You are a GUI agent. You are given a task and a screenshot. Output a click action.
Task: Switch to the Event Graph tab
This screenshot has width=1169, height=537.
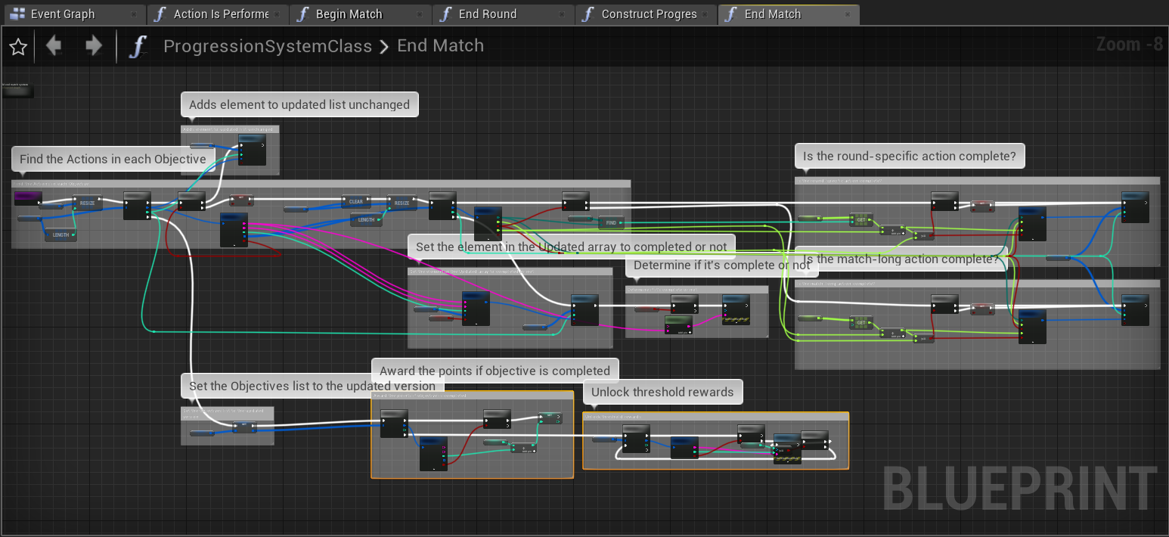coord(63,14)
